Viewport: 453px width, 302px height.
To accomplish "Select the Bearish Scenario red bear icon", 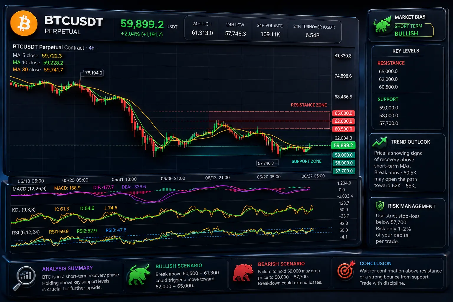I will (243, 273).
